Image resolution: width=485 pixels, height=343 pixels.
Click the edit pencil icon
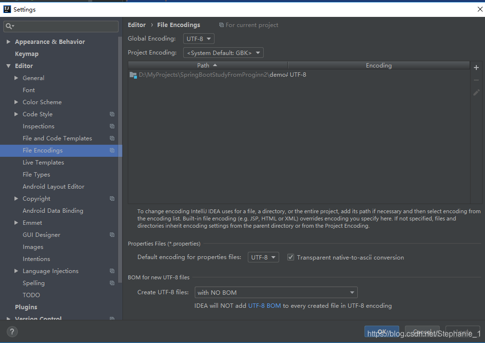click(x=476, y=93)
